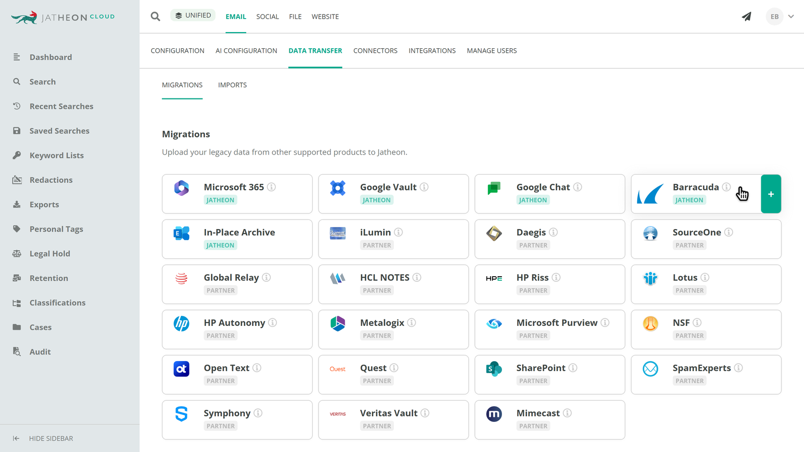Viewport: 804px width, 452px height.
Task: Click the info icon next to HP Riss
Action: point(556,277)
